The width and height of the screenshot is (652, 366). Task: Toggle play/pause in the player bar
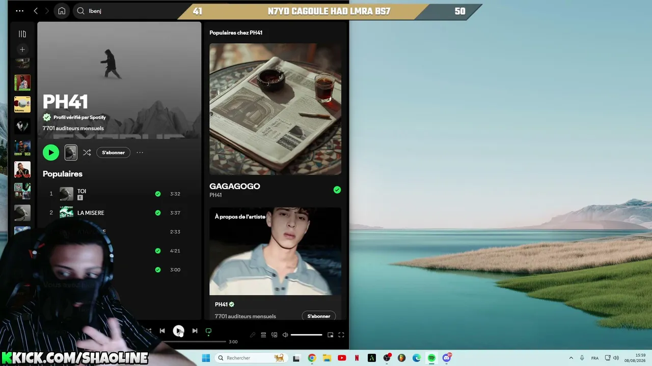pyautogui.click(x=178, y=331)
